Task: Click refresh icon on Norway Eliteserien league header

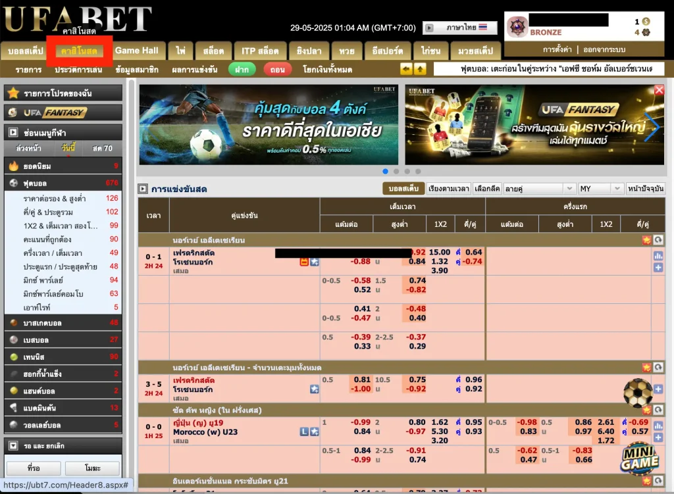Action: click(x=659, y=240)
